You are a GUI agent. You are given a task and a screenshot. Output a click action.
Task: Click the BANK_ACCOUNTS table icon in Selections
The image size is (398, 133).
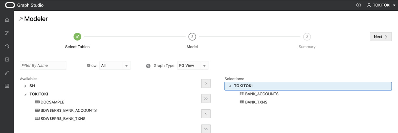click(x=242, y=94)
